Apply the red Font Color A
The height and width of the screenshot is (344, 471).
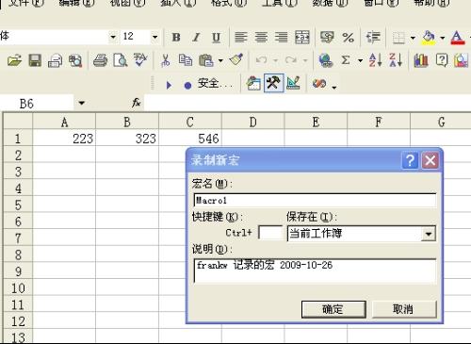458,38
